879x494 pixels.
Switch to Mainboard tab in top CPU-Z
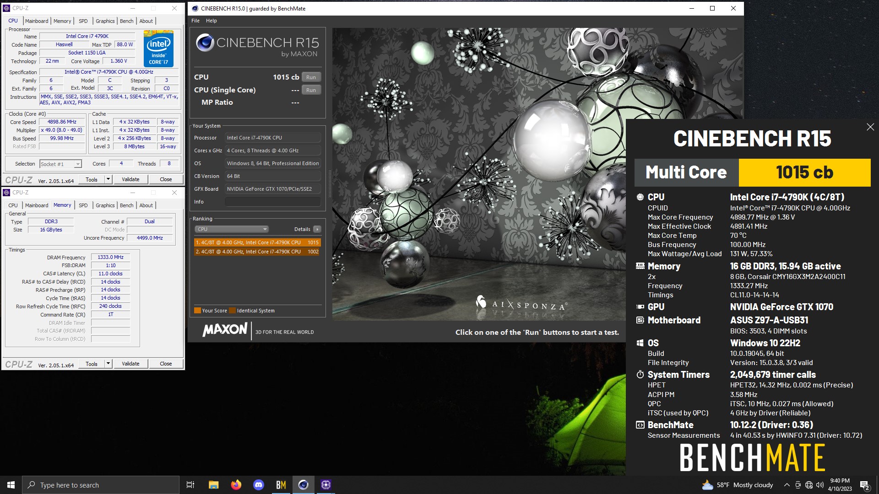coord(37,21)
